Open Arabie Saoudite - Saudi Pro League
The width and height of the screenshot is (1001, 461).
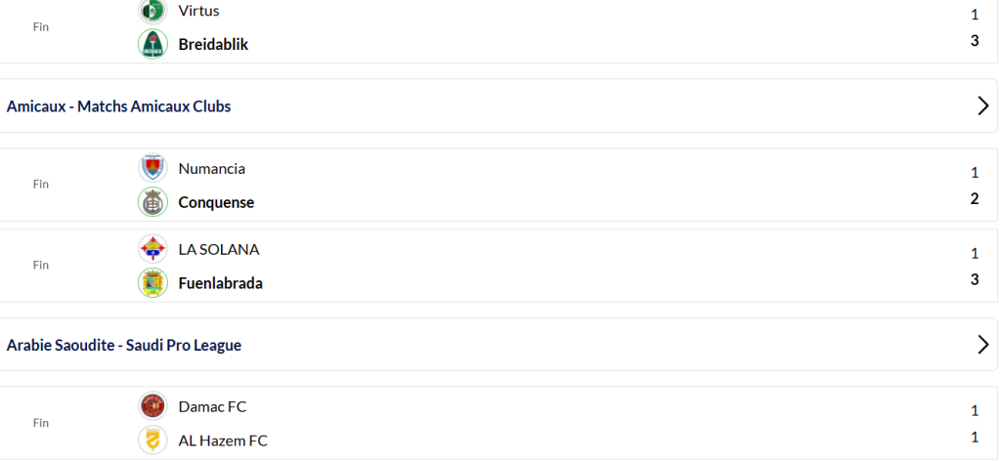pyautogui.click(x=124, y=345)
